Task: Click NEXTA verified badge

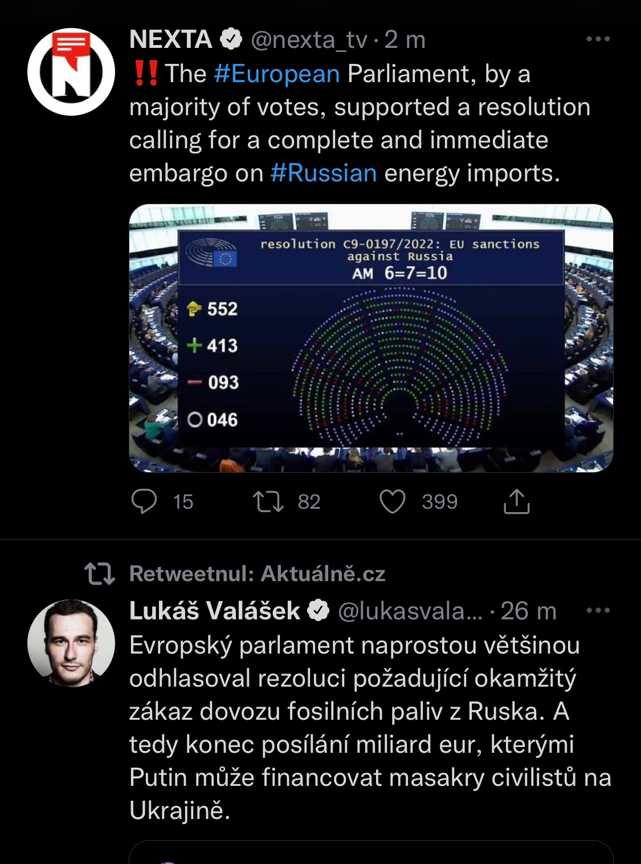Action: [x=231, y=40]
